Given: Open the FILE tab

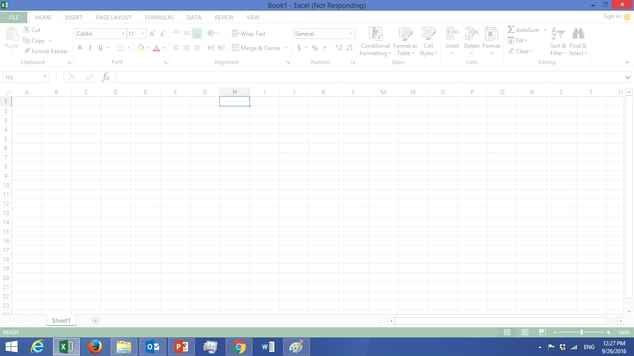Looking at the screenshot, I should click(14, 18).
